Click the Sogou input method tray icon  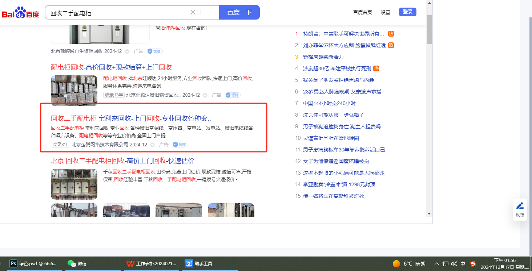pos(473,264)
